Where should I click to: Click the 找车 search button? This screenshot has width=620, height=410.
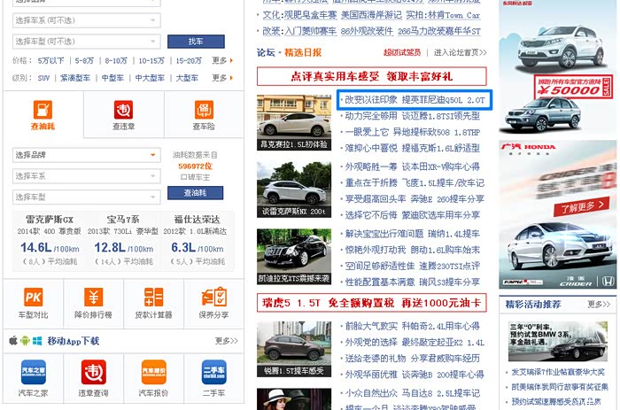[x=196, y=41]
